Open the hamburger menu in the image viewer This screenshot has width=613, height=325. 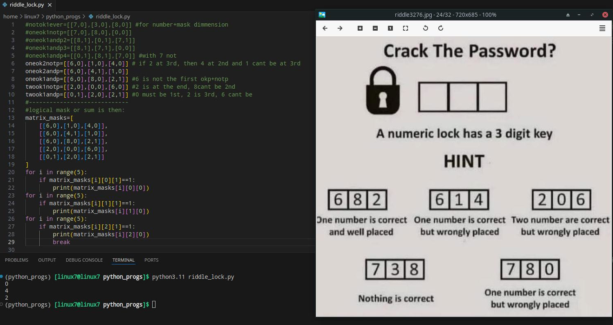click(x=602, y=28)
